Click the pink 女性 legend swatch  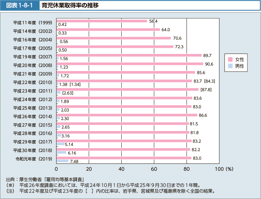tap(230, 59)
